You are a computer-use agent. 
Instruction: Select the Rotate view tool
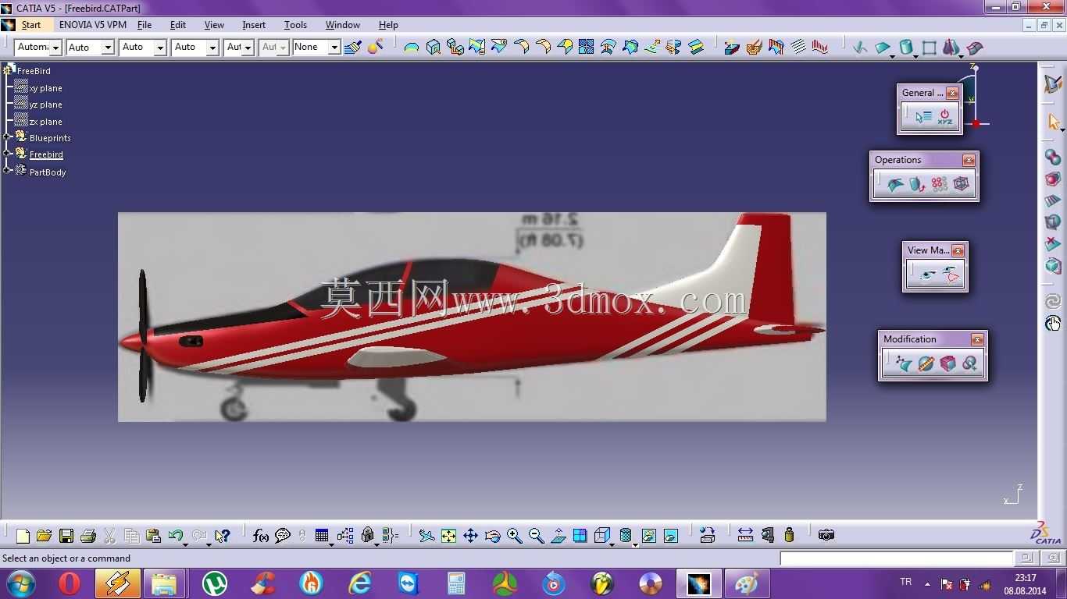(492, 536)
